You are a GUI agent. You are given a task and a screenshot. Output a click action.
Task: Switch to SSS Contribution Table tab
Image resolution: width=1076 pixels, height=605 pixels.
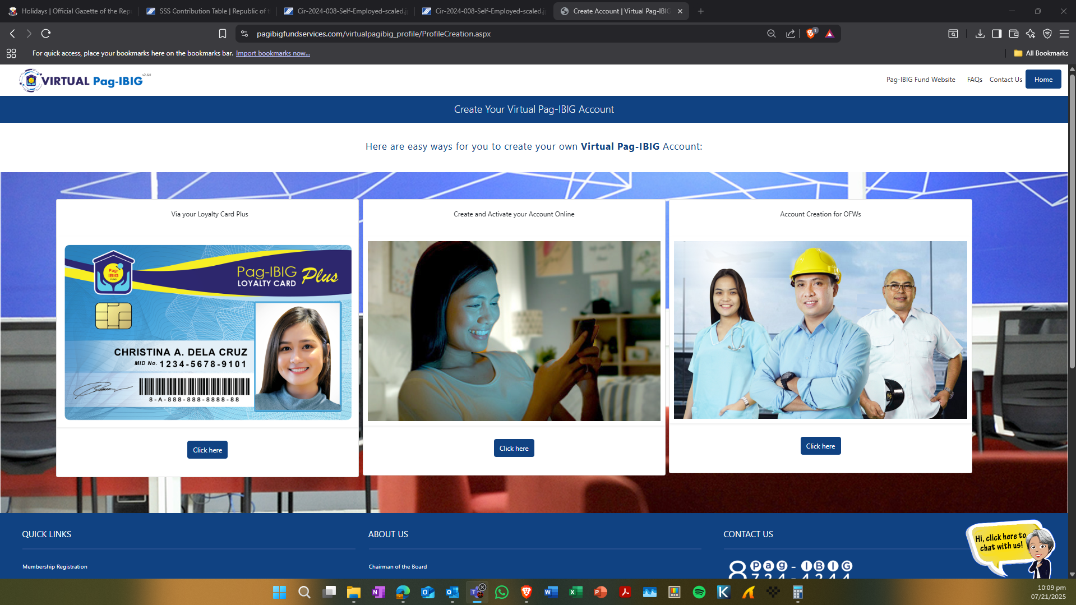pyautogui.click(x=208, y=11)
